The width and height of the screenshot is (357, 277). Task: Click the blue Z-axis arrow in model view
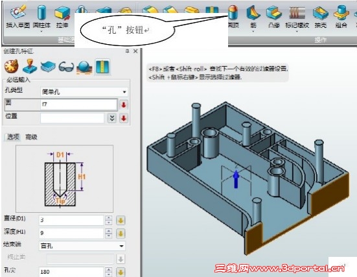coord(236,180)
